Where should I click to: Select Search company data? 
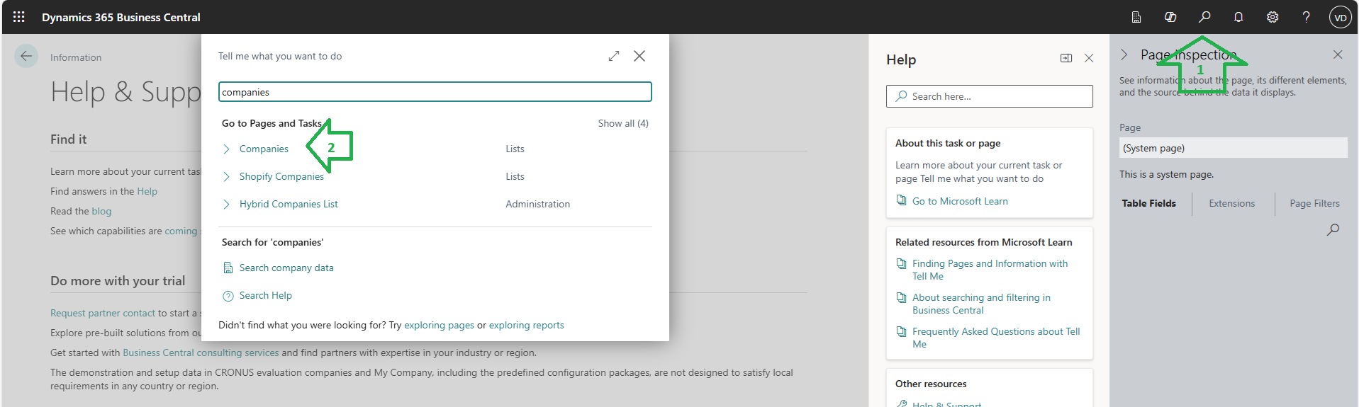point(286,268)
